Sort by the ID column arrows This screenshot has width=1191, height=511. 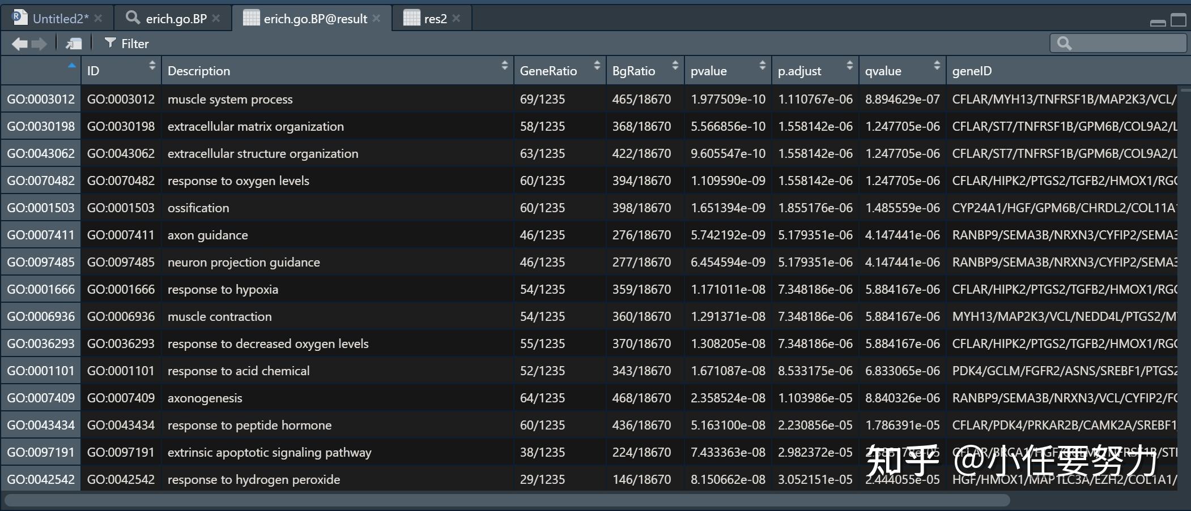[152, 66]
